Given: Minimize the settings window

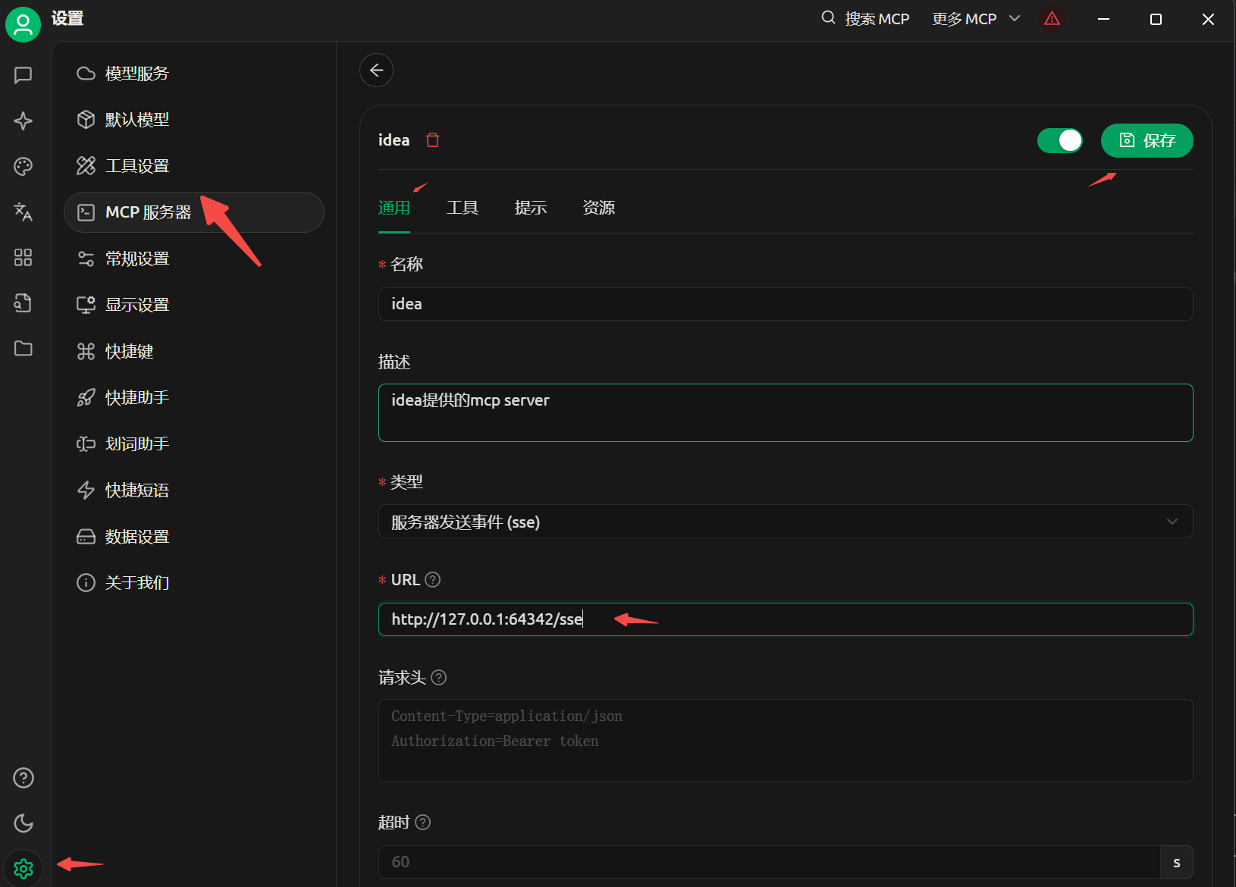Looking at the screenshot, I should click(x=1104, y=19).
